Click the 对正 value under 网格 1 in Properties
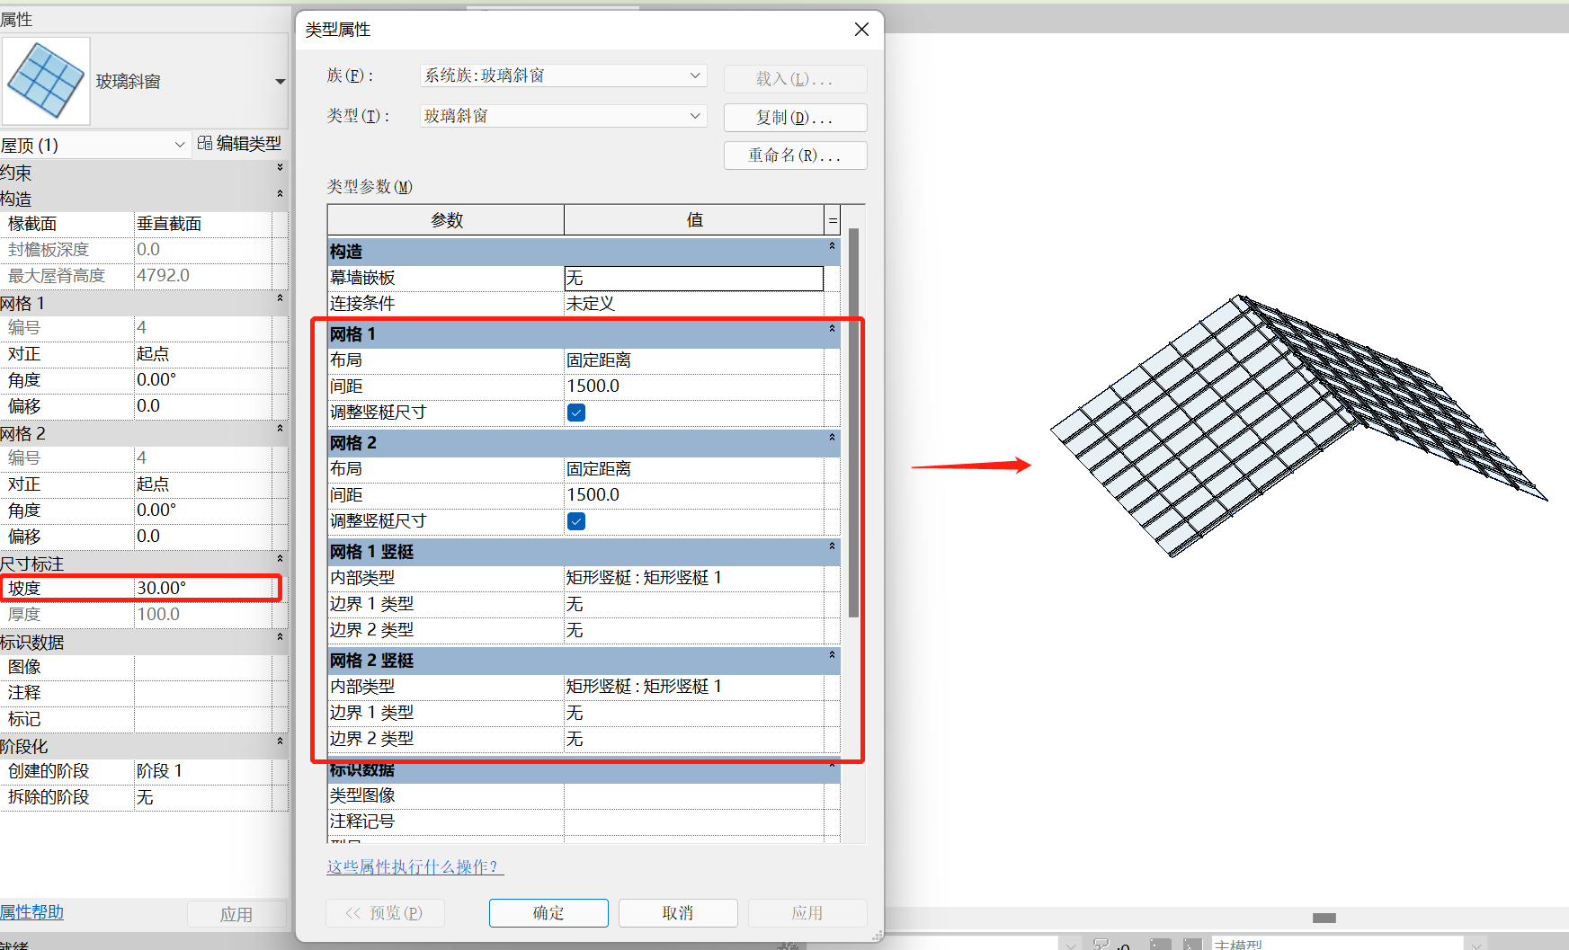Image resolution: width=1569 pixels, height=950 pixels. (203, 354)
